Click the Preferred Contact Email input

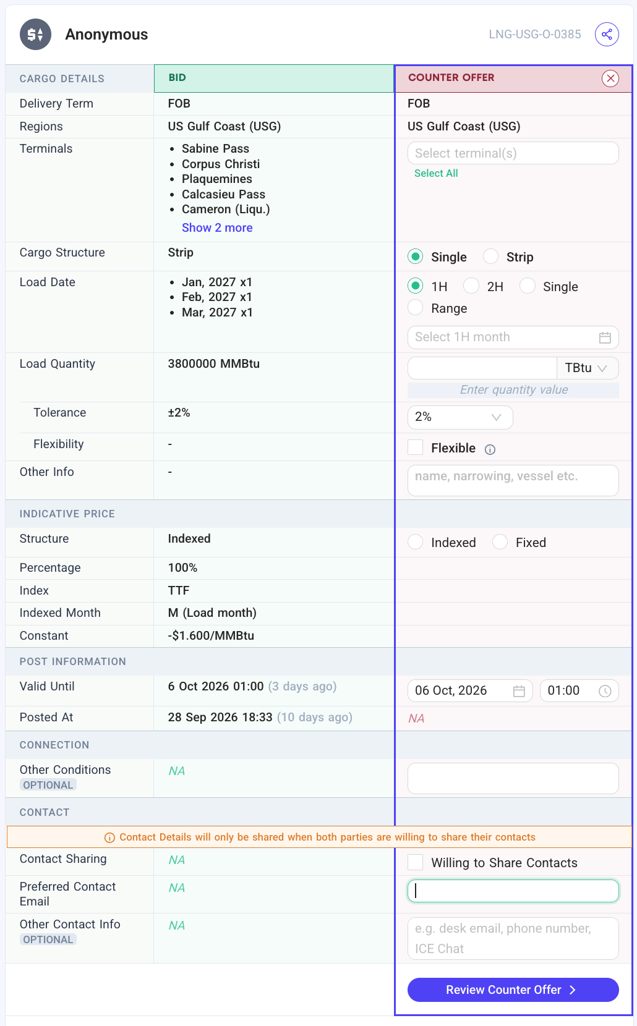513,891
